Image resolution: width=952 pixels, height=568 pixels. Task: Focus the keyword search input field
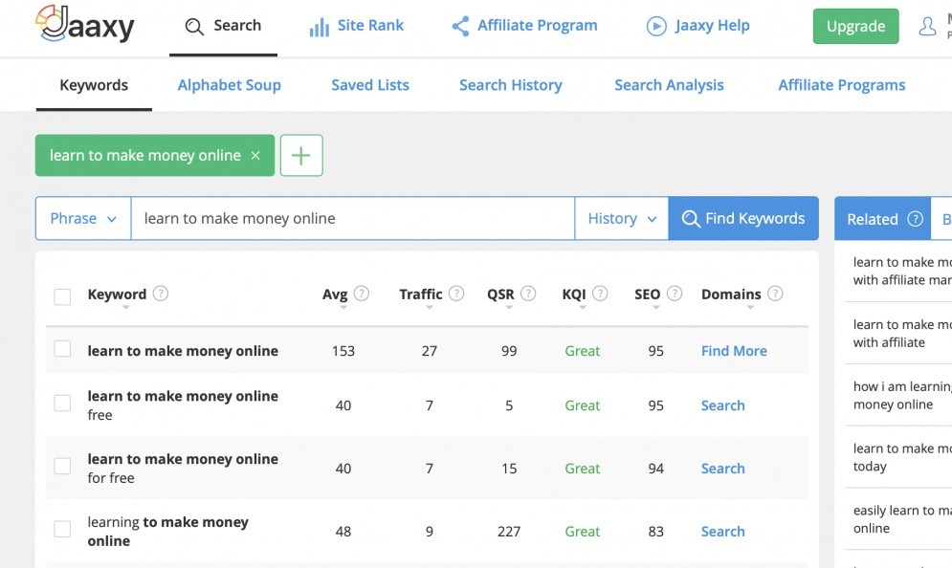point(353,218)
